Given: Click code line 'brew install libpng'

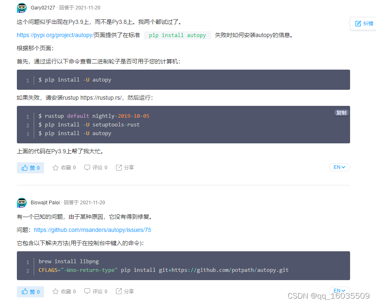Looking at the screenshot, I should (69, 261).
